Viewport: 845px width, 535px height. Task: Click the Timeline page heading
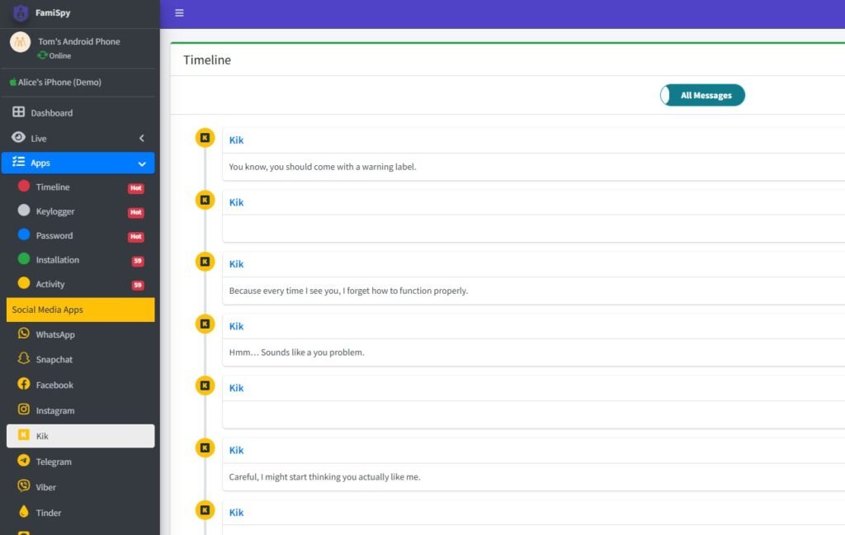tap(207, 60)
